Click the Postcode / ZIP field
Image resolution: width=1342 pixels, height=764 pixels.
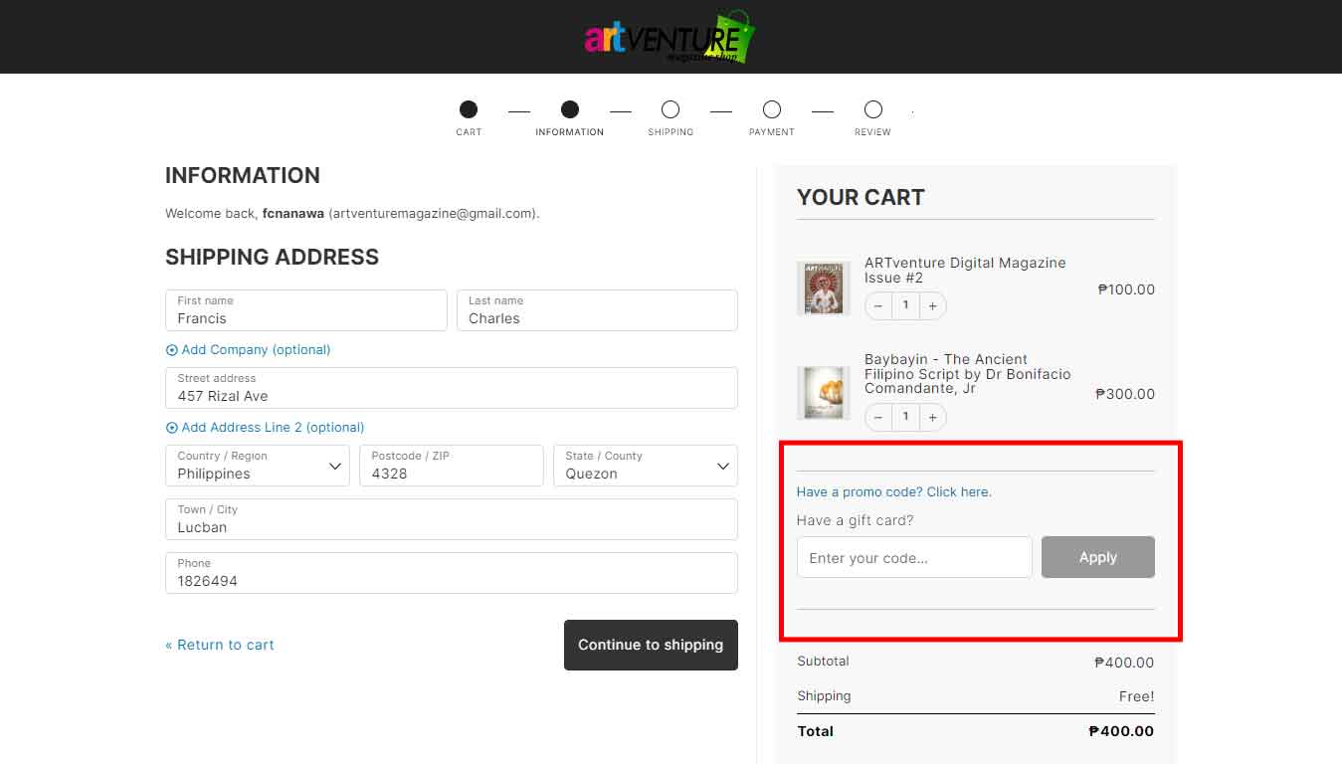(x=452, y=466)
